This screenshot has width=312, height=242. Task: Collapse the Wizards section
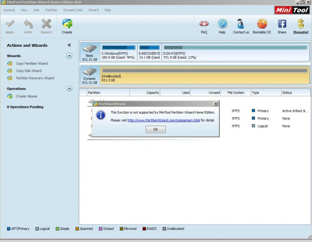(69, 56)
